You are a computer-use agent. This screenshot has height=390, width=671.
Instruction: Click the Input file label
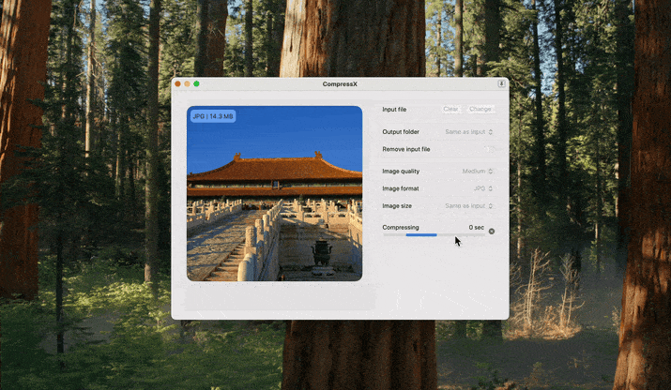(x=394, y=110)
